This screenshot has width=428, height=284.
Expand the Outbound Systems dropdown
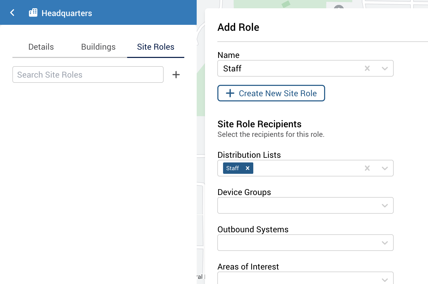(385, 243)
